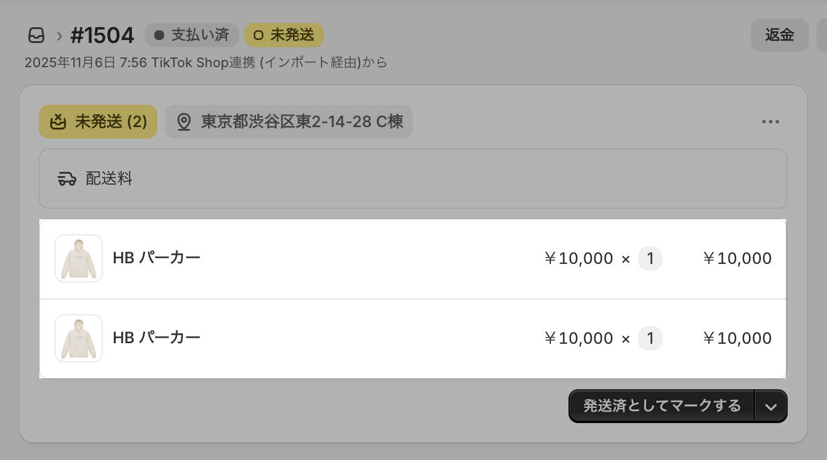Image resolution: width=827 pixels, height=460 pixels.
Task: Expand the arrow next to 発送済としてマークする
Action: pyautogui.click(x=771, y=406)
